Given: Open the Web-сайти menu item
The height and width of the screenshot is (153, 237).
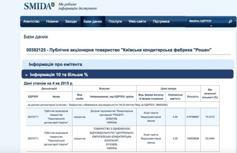Looking at the screenshot, I should coord(137,21).
